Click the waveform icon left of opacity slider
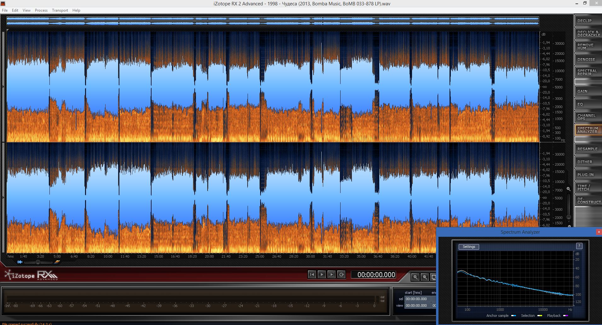The height and width of the screenshot is (325, 602). pos(20,262)
